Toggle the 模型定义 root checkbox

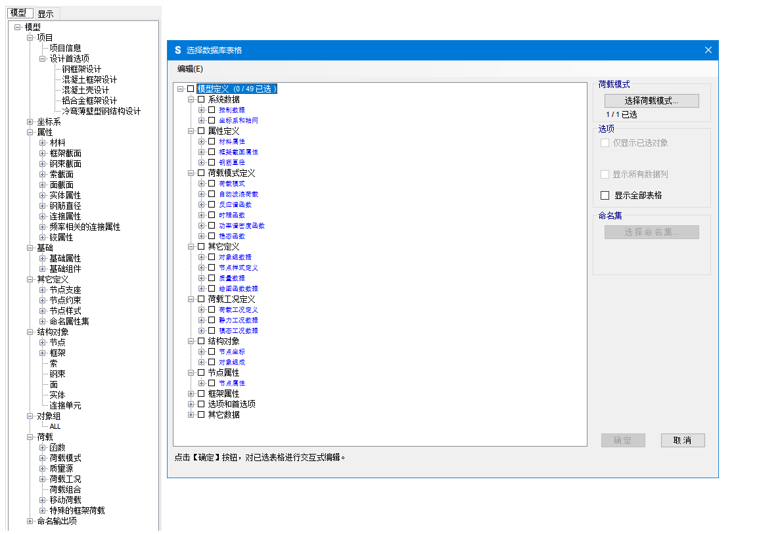(191, 89)
